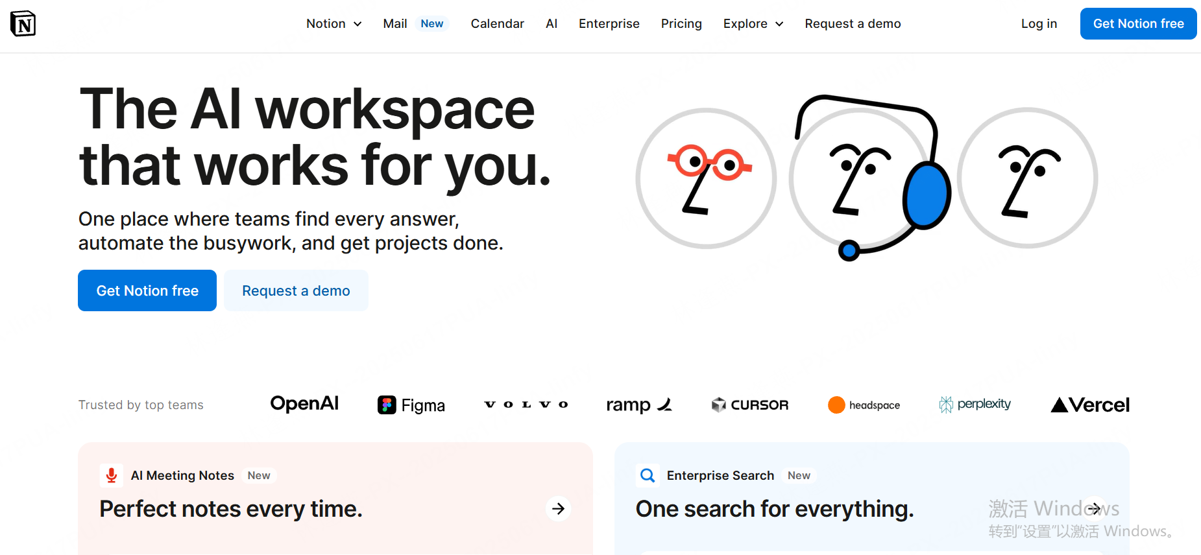Click the blue Enterprise Search magnifier icon
1201x555 pixels.
648,475
